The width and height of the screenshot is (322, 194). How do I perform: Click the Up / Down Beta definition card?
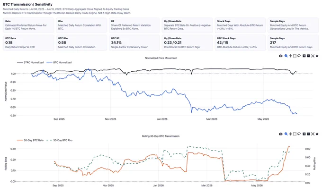pyautogui.click(x=188, y=25)
